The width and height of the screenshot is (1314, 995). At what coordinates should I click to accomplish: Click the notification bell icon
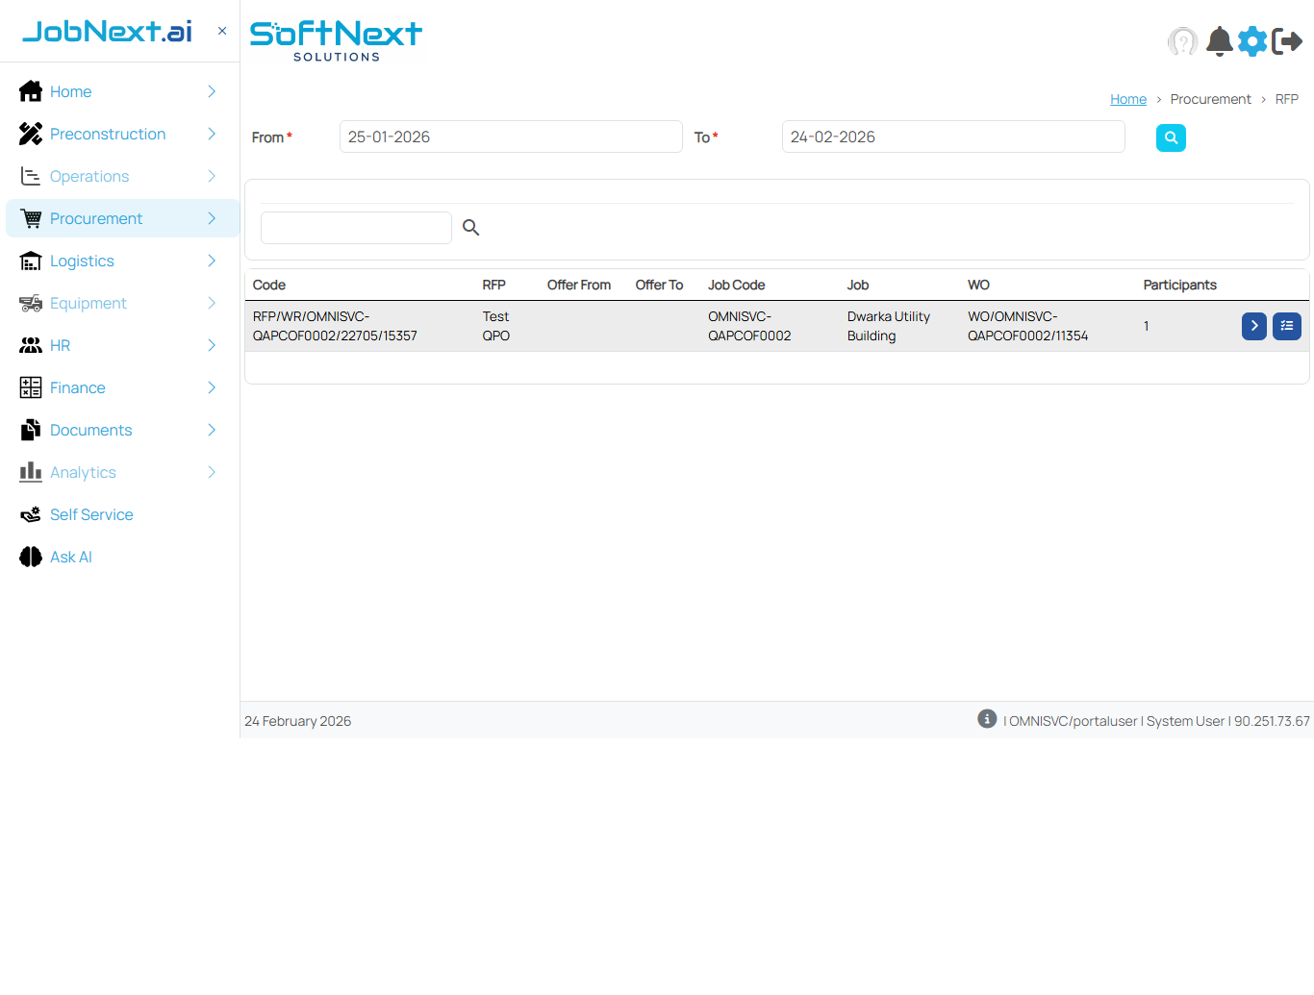(1219, 41)
